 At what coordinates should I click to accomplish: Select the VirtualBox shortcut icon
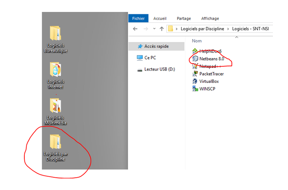coord(195,81)
